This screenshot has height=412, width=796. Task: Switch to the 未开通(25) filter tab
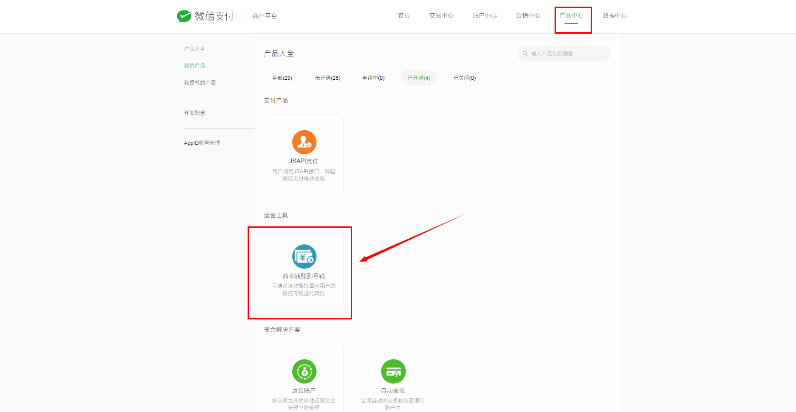point(327,78)
